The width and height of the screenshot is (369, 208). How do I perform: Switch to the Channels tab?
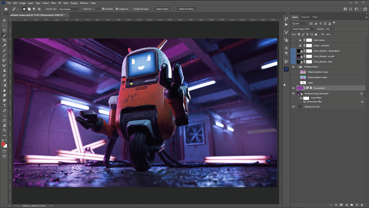click(305, 17)
